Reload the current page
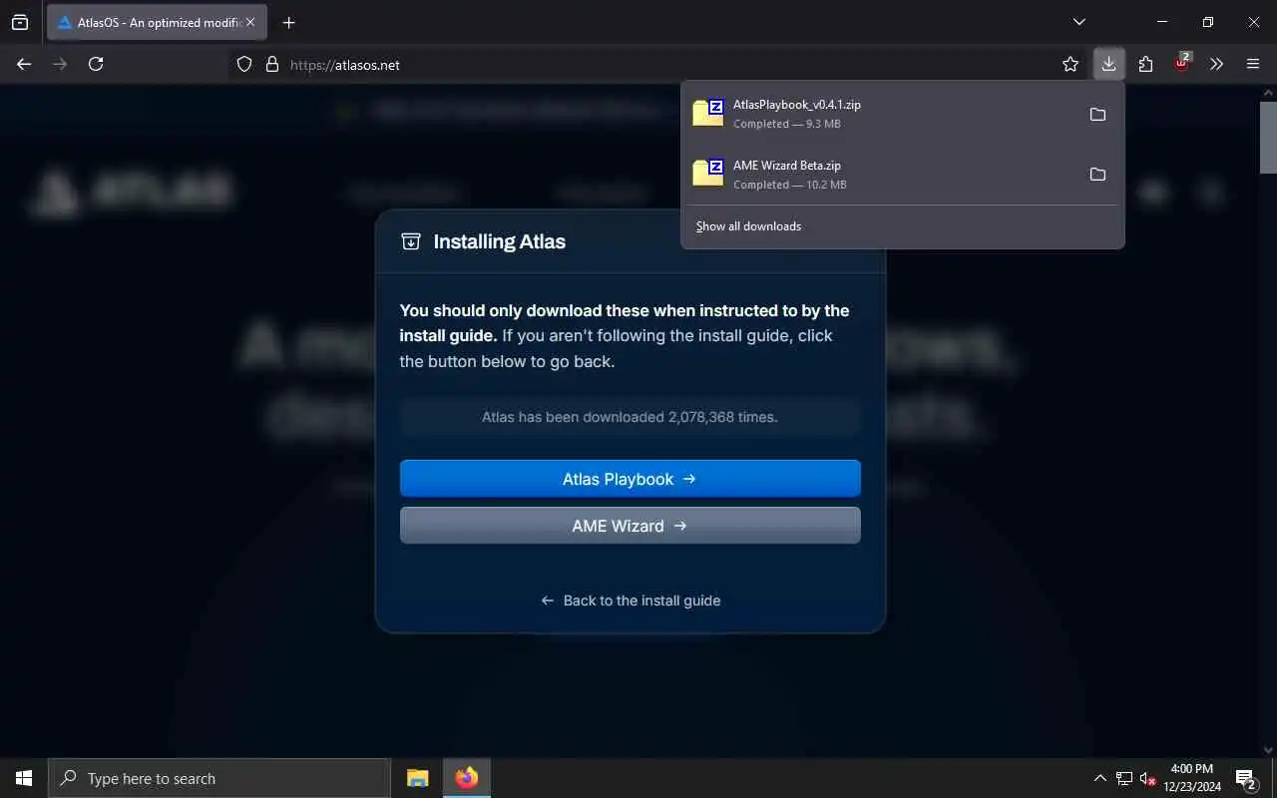The width and height of the screenshot is (1277, 798). [x=96, y=64]
